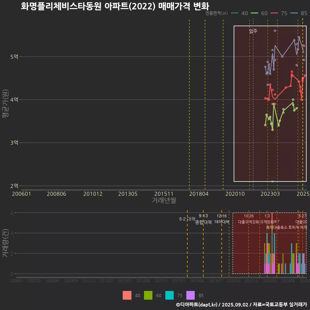Click the 0 tick on volume y-axis

click(x=12, y=274)
